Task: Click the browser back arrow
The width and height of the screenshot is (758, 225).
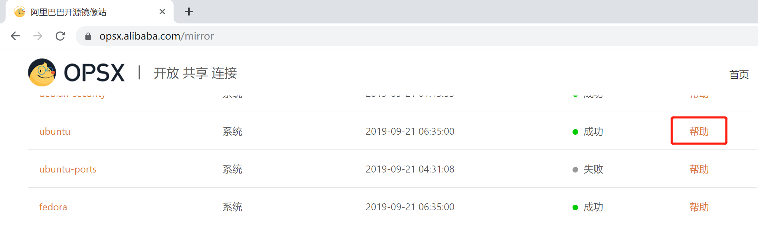Action: pyautogui.click(x=15, y=36)
